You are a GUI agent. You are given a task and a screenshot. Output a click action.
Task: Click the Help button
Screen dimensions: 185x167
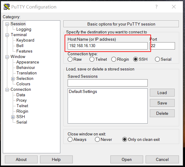click(x=56, y=159)
